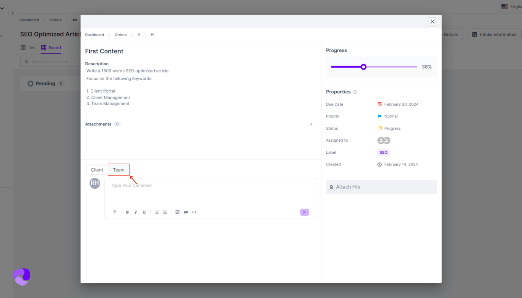This screenshot has width=522, height=298.
Task: Click the Attach File button
Action: (x=381, y=187)
